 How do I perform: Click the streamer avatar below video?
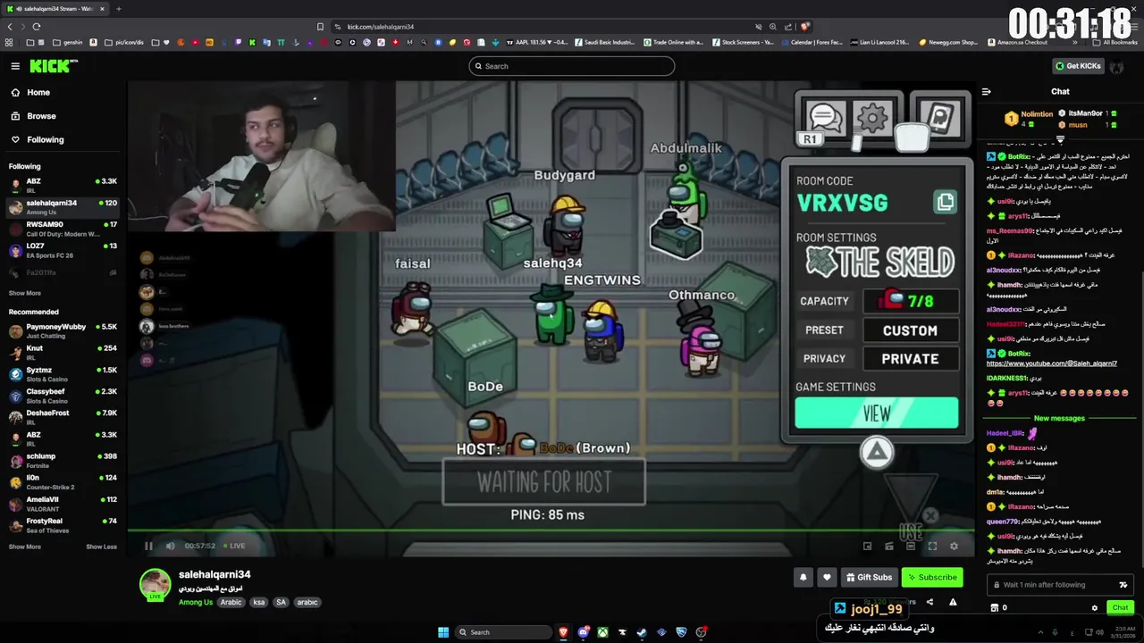[155, 584]
